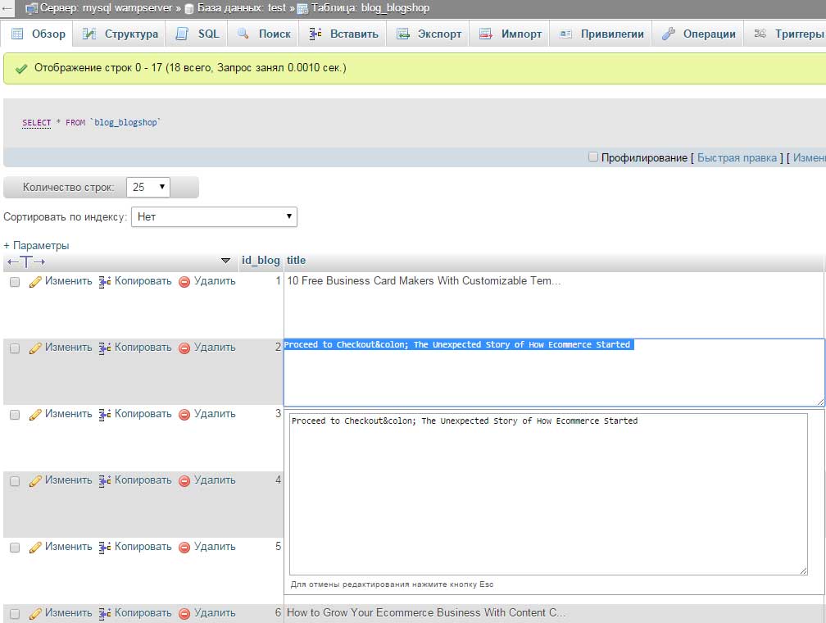Click the copy icon in row 2
Screen dimensions: 826x623
pos(105,348)
